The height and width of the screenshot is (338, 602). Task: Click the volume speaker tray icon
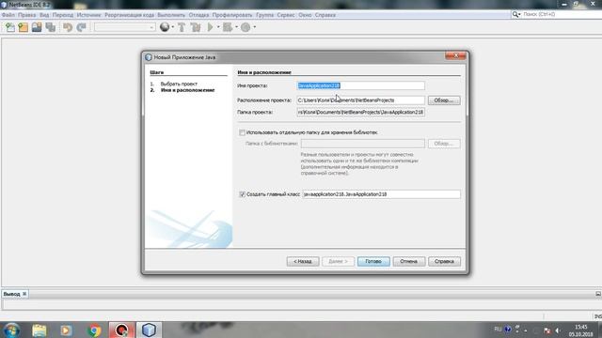tap(558, 330)
